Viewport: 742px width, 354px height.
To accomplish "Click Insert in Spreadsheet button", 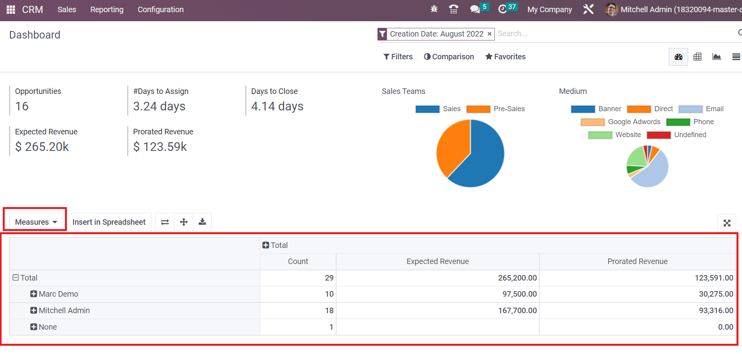I will click(x=109, y=222).
